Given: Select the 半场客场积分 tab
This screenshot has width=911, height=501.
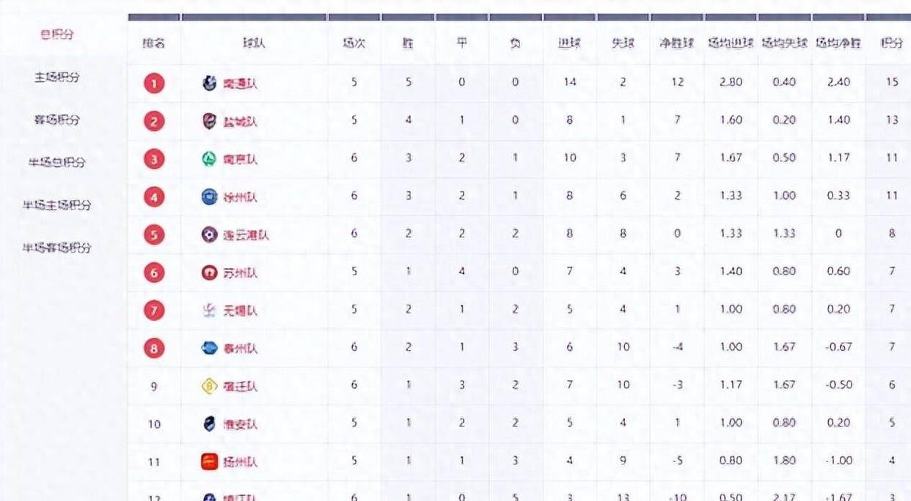Looking at the screenshot, I should [x=57, y=248].
